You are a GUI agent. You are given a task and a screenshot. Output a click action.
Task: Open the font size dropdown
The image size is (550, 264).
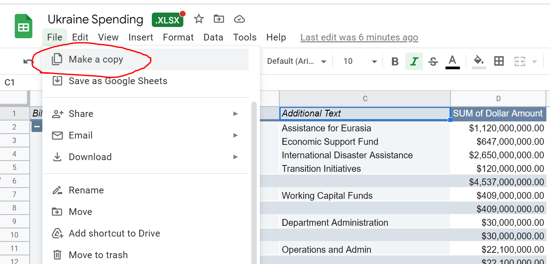[x=360, y=61]
